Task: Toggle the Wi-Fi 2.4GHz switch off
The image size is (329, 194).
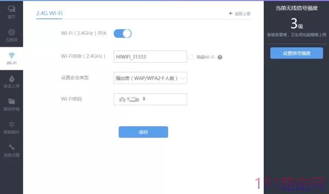Action: [x=122, y=33]
